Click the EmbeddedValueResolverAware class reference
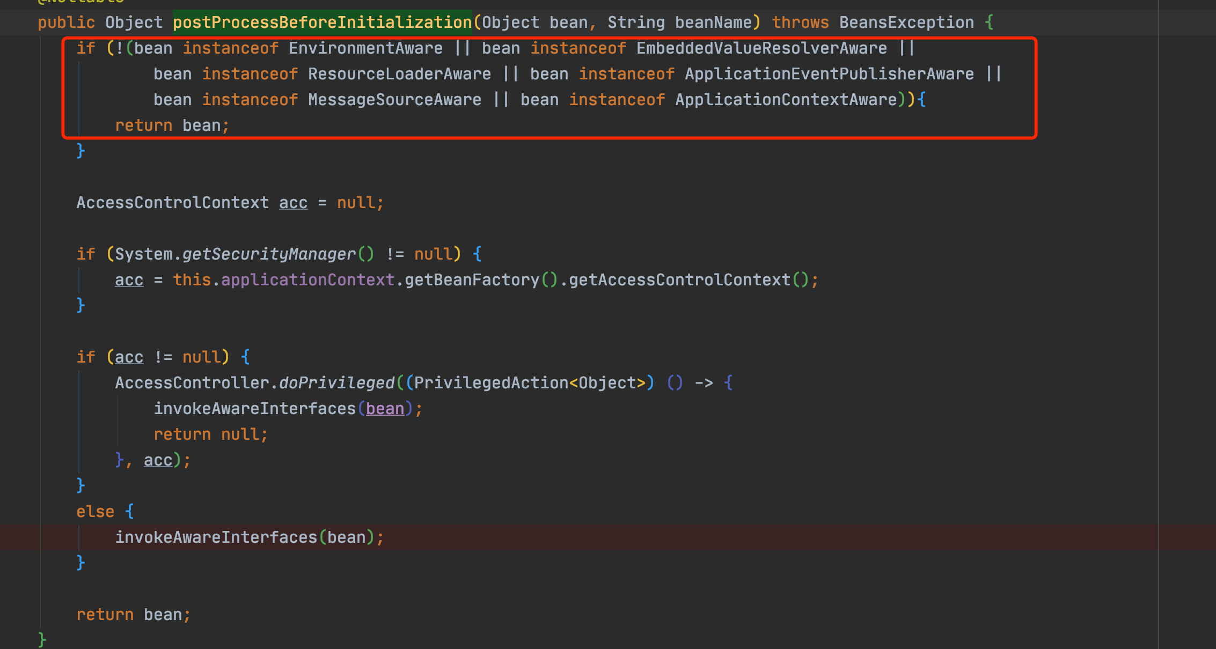 coord(761,48)
